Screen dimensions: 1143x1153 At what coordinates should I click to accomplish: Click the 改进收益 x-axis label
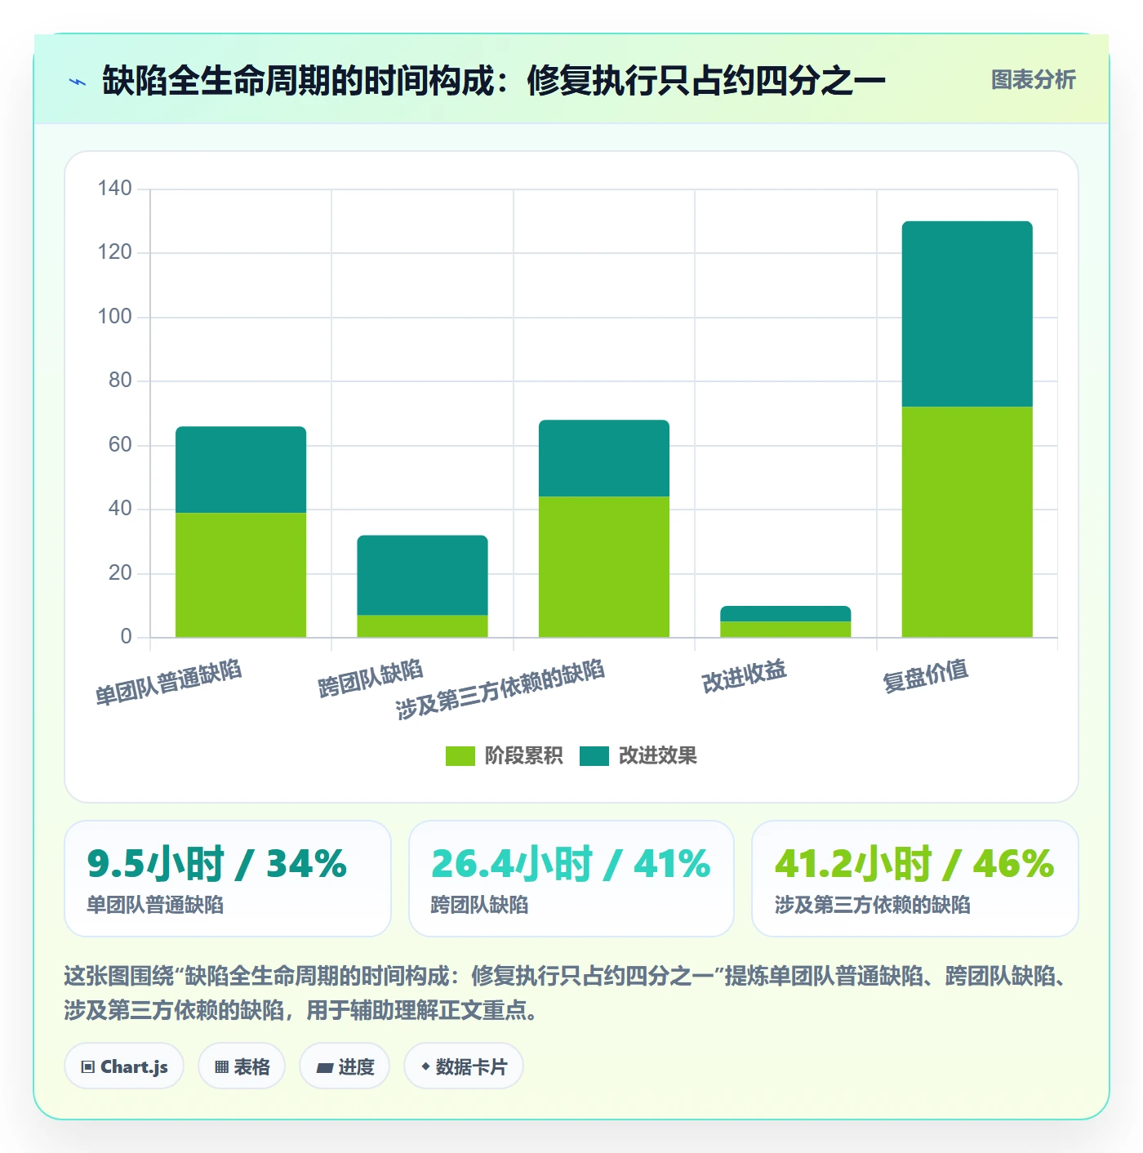[x=745, y=676]
